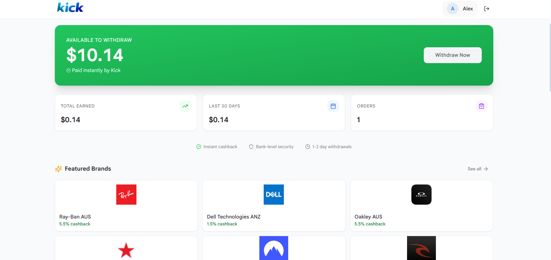The image size is (551, 260).
Task: Click the Last 30 Days $0.14 value
Action: pyautogui.click(x=219, y=120)
